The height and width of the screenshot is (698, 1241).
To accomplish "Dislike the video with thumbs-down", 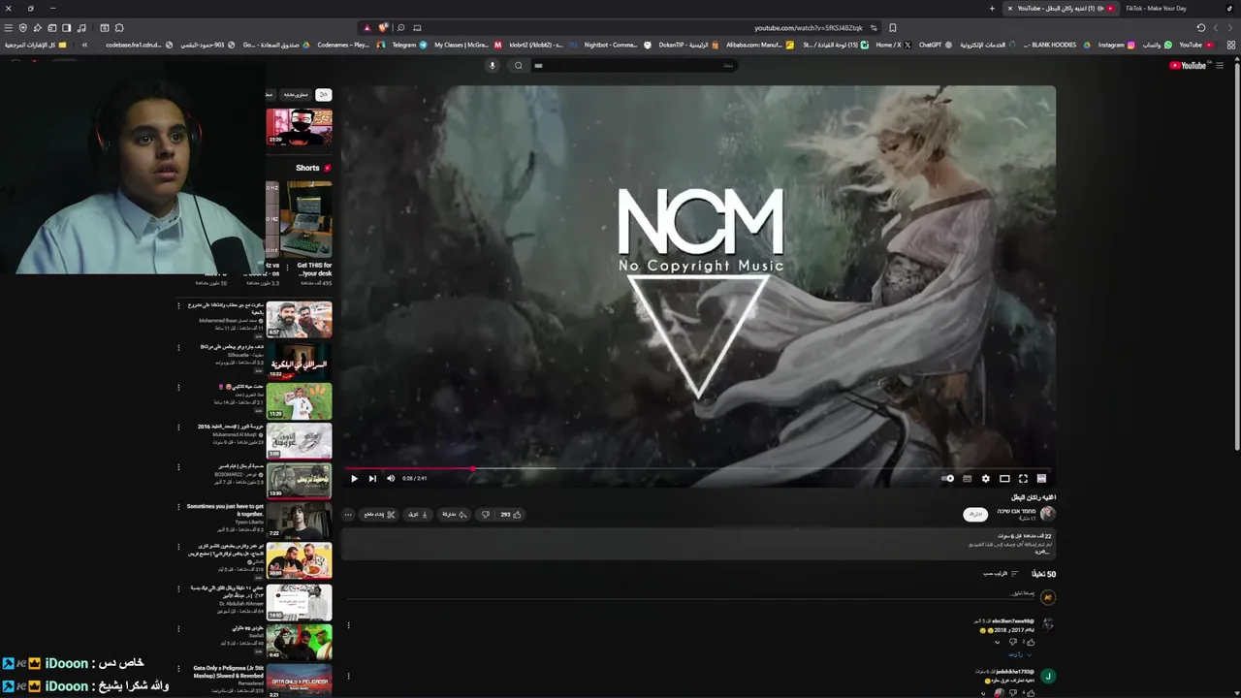I will point(486,515).
